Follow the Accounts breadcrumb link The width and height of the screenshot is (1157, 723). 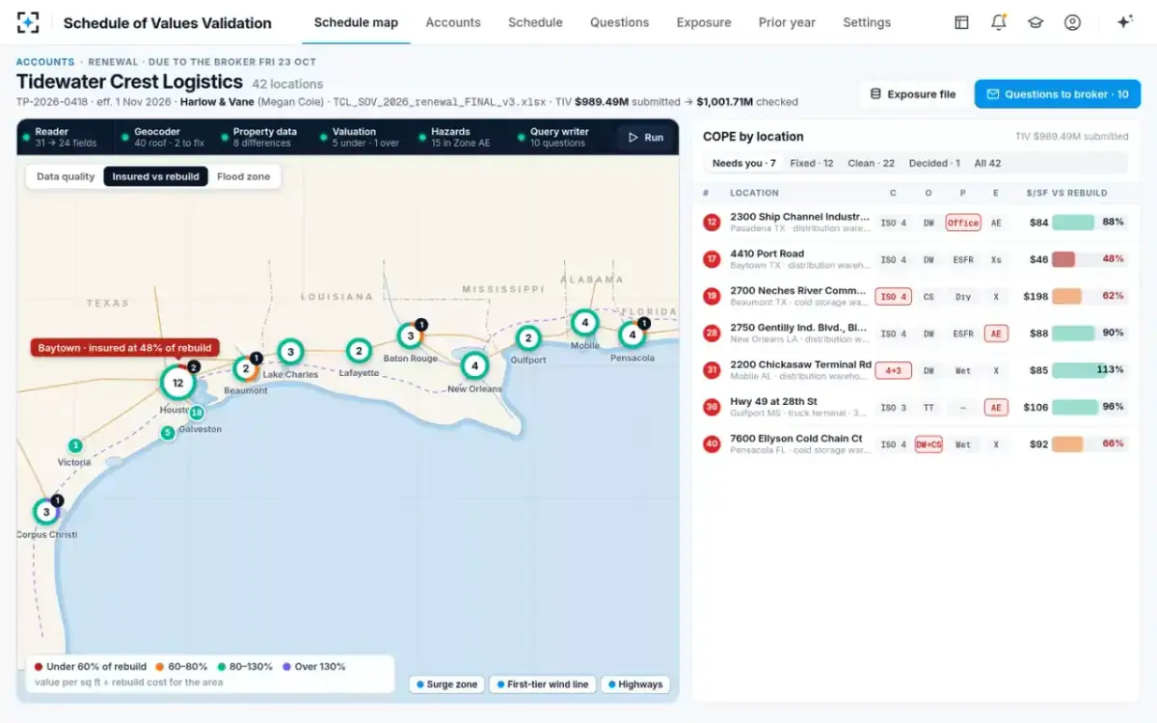(45, 62)
